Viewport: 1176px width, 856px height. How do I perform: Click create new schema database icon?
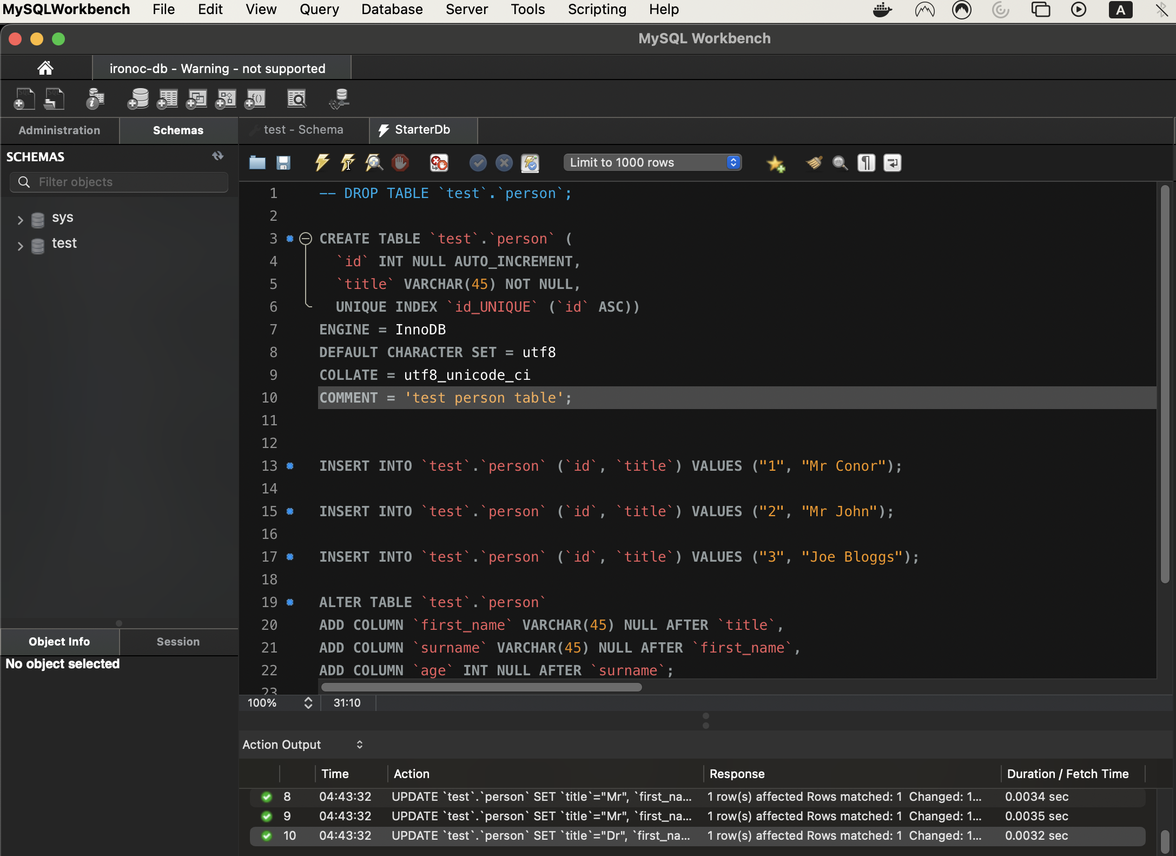click(x=138, y=99)
